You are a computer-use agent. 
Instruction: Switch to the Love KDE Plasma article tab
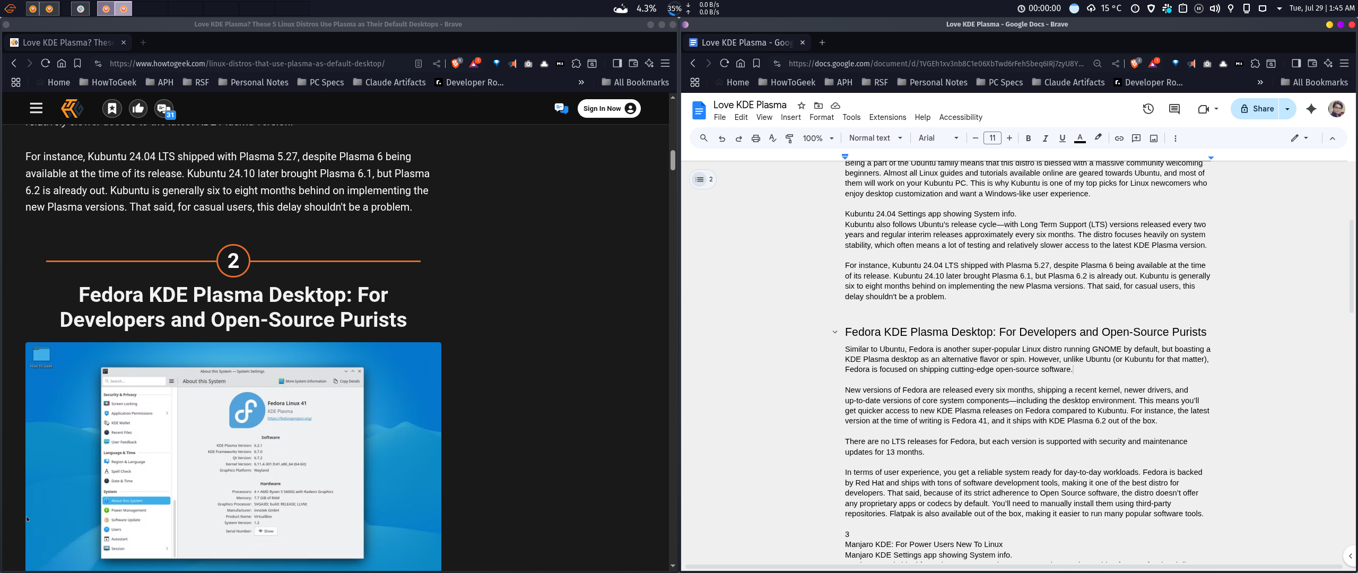tap(68, 42)
